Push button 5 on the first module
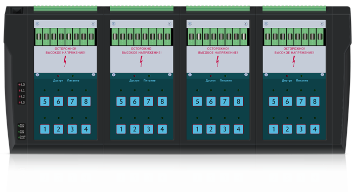The height and width of the screenshot is (192, 354). pyautogui.click(x=45, y=102)
